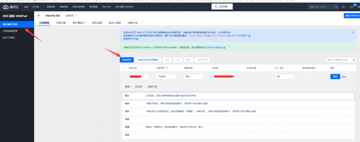Screen dimensions: 360x142
Task: Open 网站备案 in the top navigation
Action: pos(94,6)
